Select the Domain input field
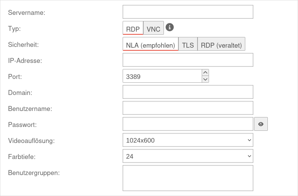Image resolution: width=298 pixels, height=196 pixels. (188, 92)
